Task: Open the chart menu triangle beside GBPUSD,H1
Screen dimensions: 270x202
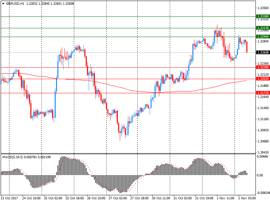Action: pos(3,4)
